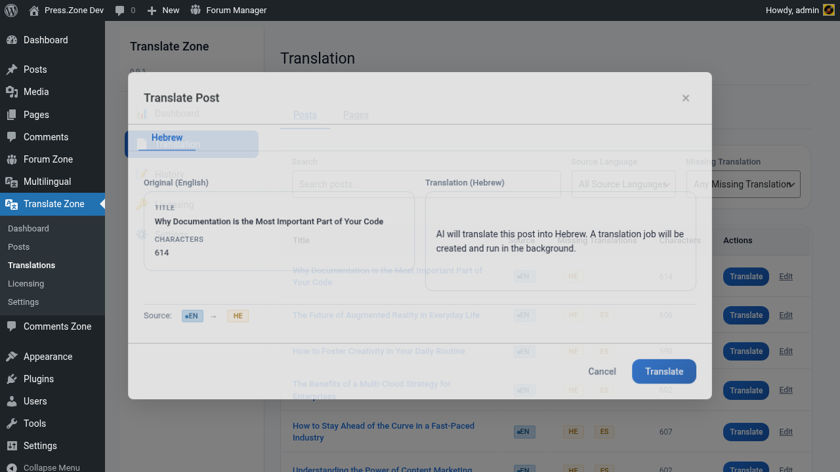840x472 pixels.
Task: Open Posts under the Translate Zone submenu
Action: 18,247
